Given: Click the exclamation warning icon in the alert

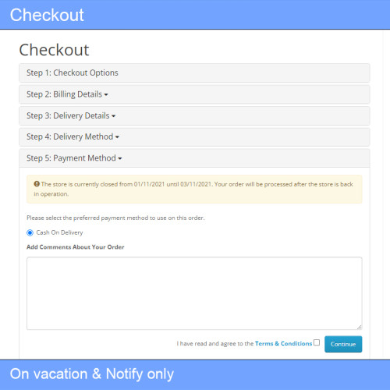Looking at the screenshot, I should [37, 184].
